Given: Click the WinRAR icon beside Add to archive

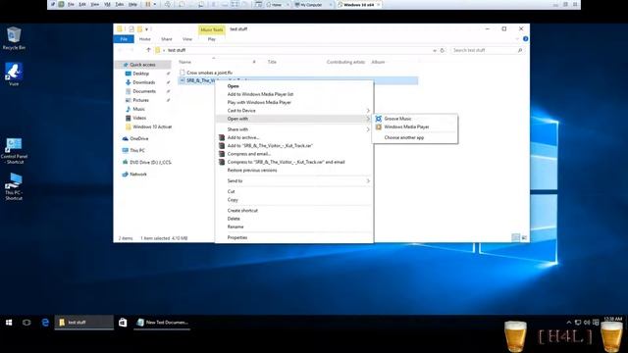Looking at the screenshot, I should (222, 137).
